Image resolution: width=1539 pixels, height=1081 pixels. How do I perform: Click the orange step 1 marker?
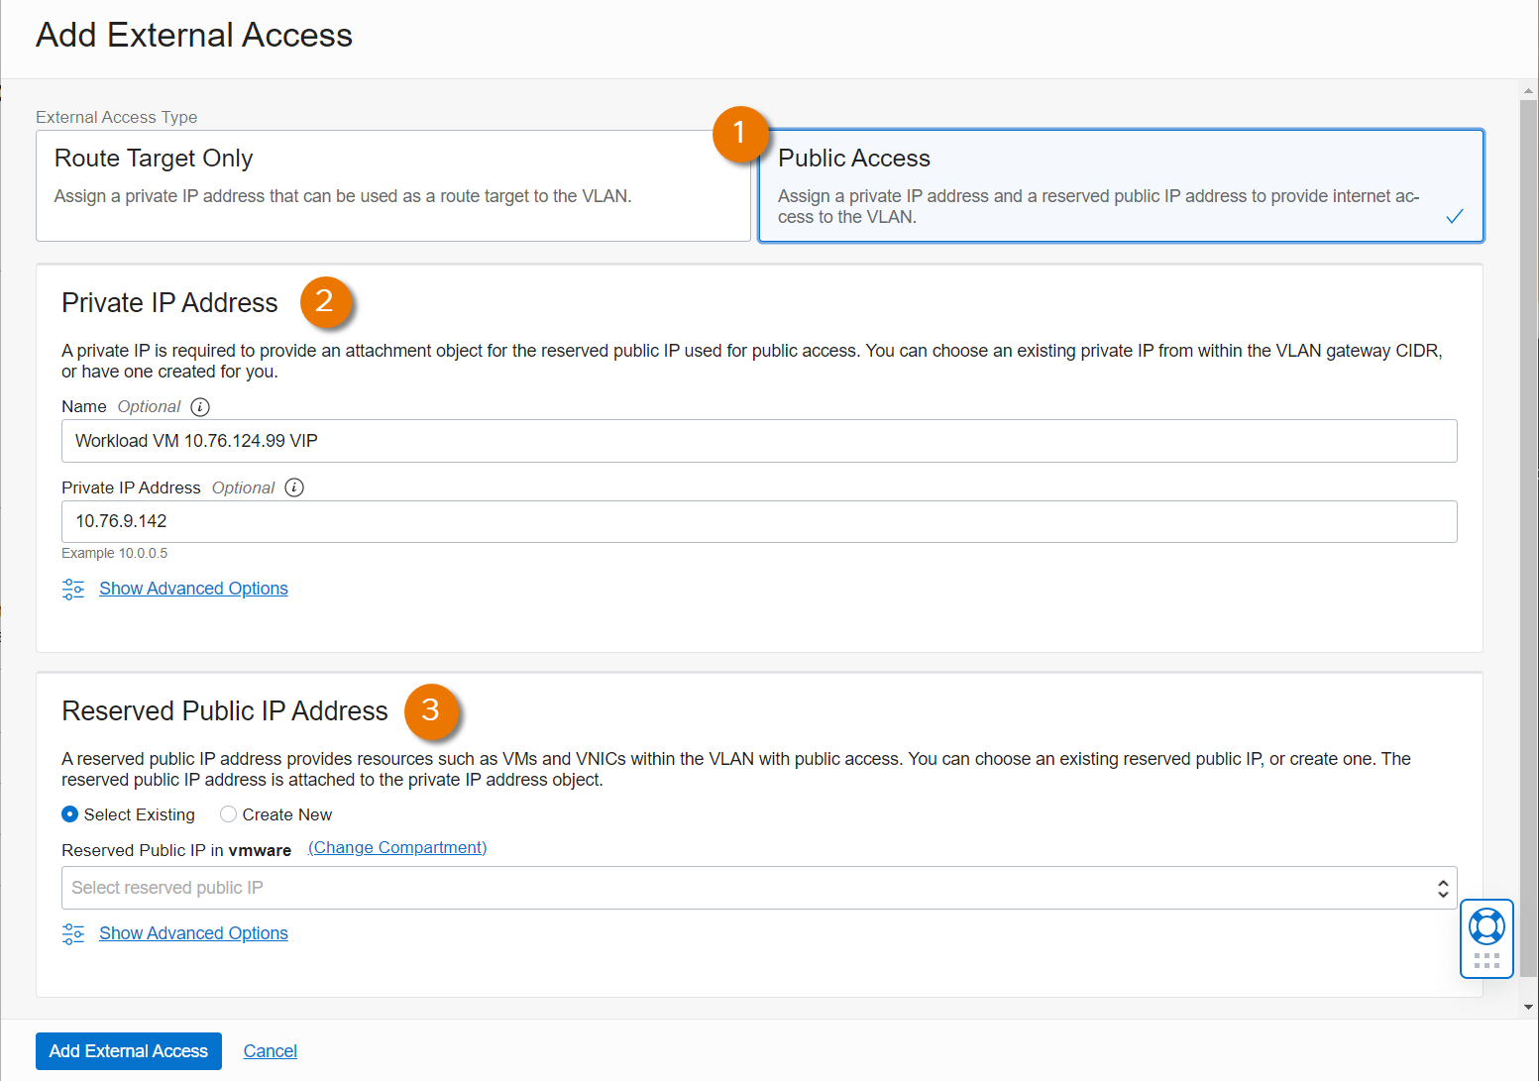coord(739,133)
